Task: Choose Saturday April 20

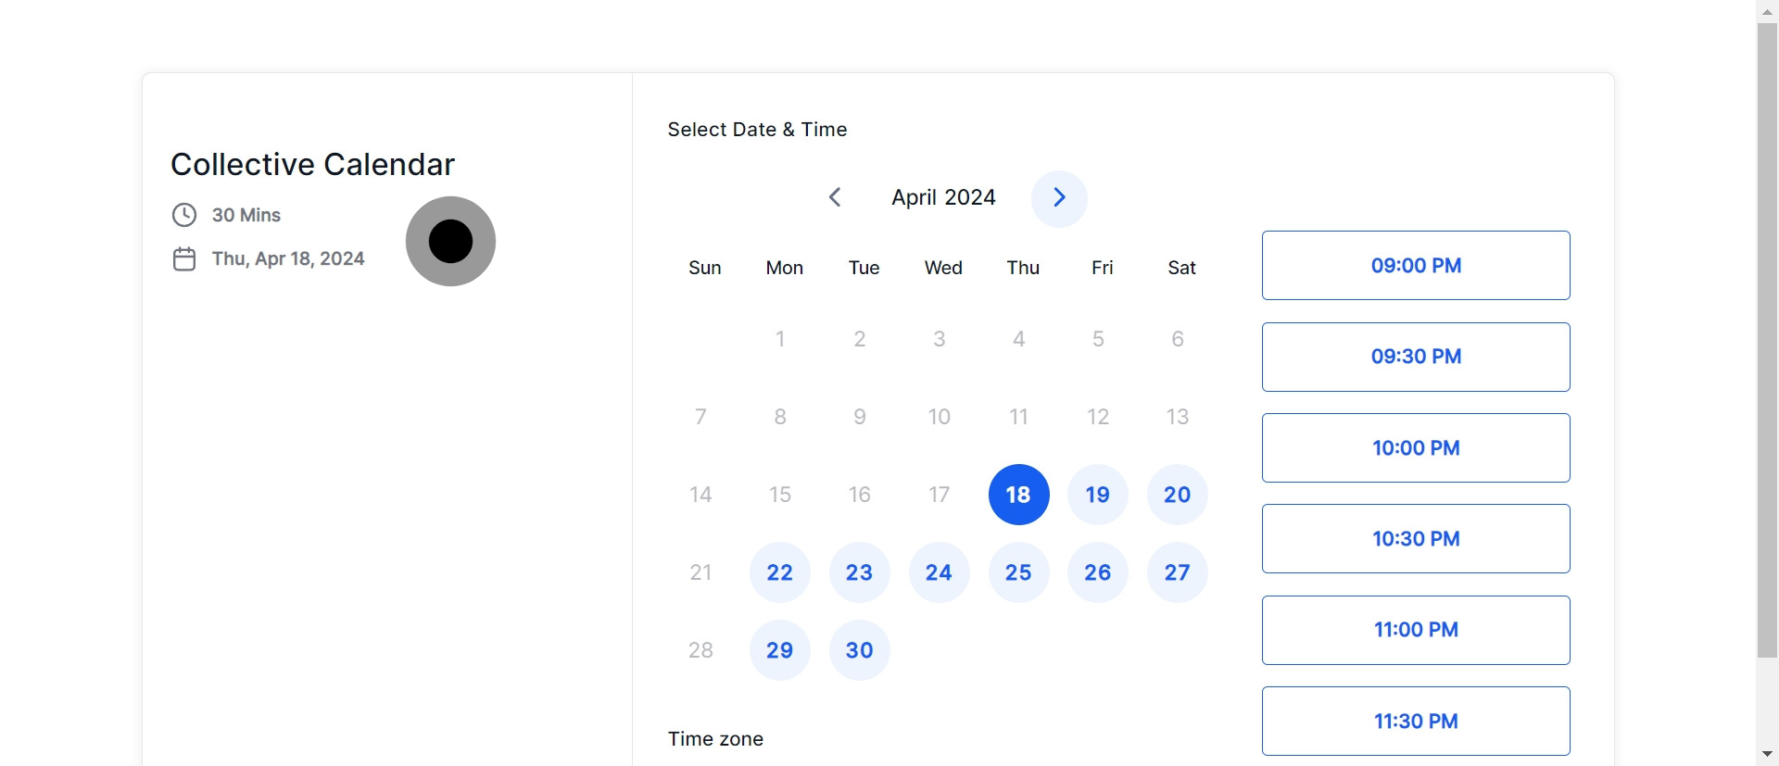Action: (1178, 495)
